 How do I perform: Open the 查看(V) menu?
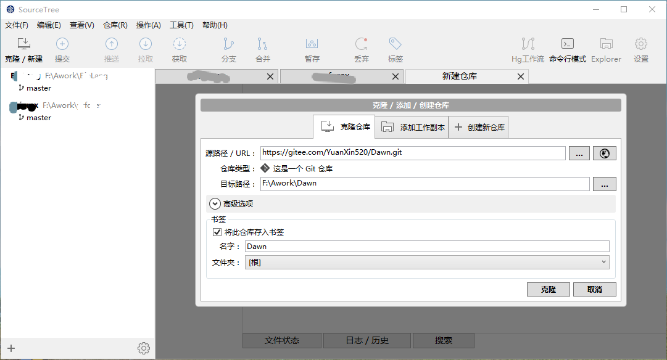point(82,25)
